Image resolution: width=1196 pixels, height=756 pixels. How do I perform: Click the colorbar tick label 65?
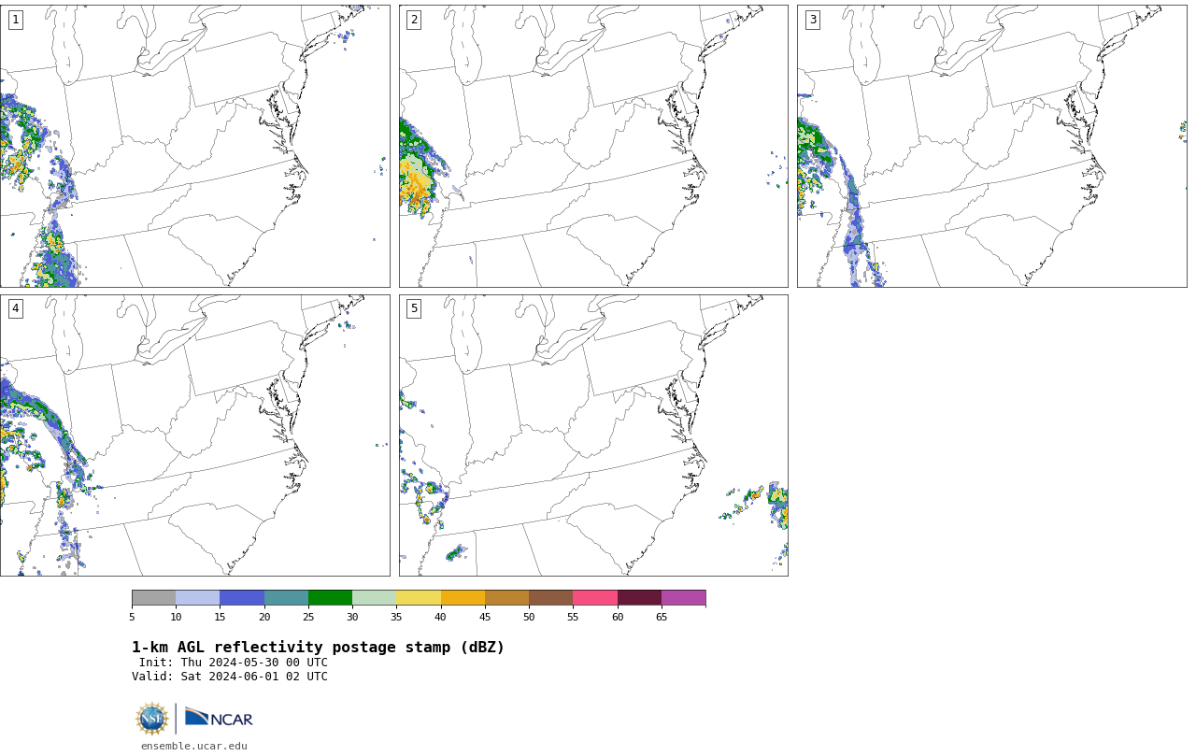[x=662, y=617]
